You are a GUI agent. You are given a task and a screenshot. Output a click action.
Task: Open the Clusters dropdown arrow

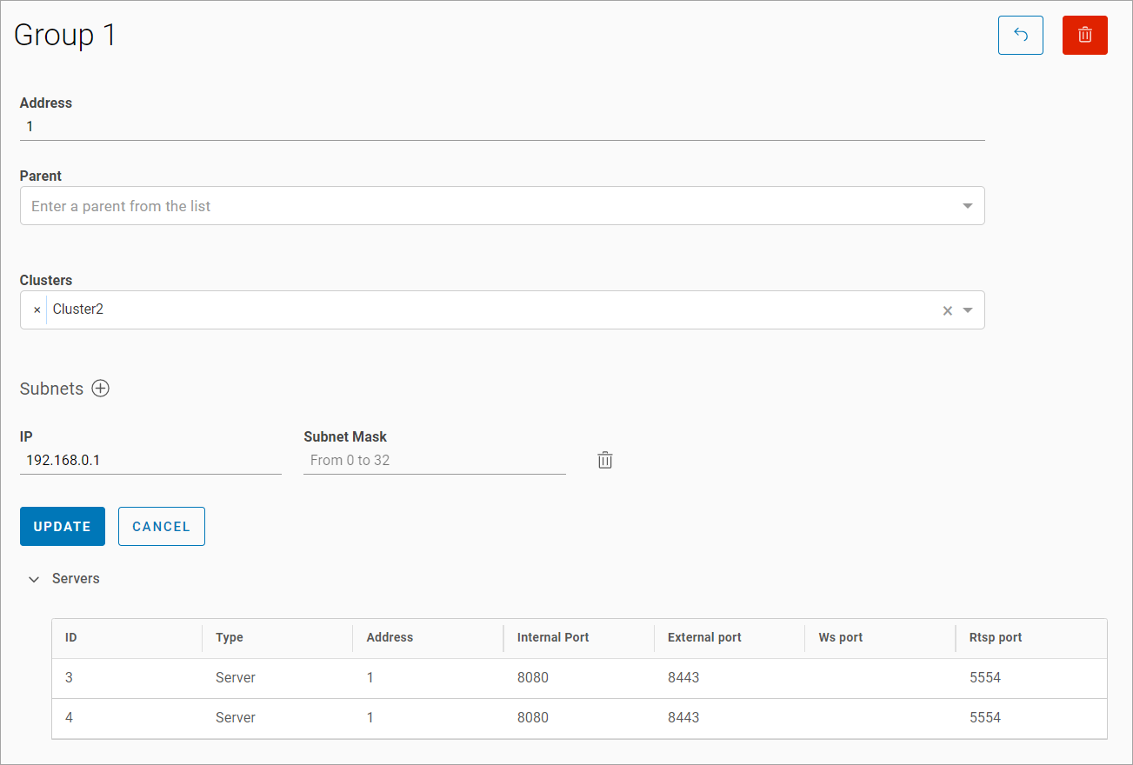coord(967,310)
